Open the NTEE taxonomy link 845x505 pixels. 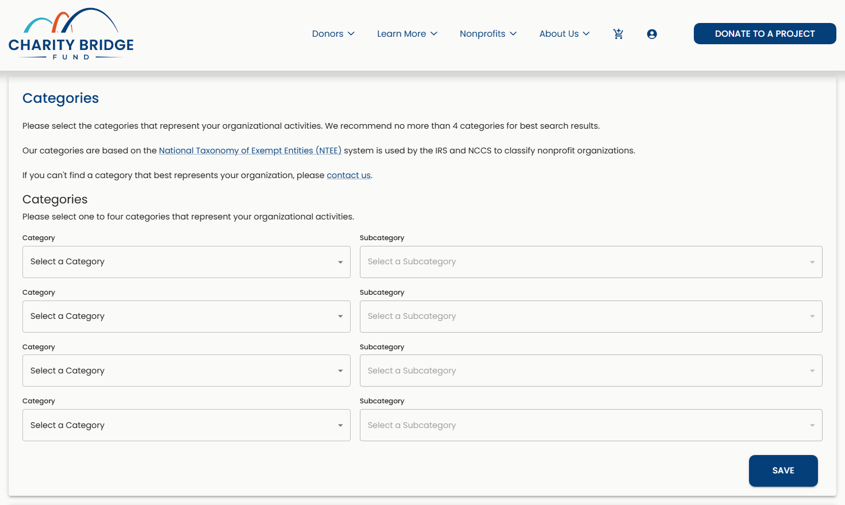pyautogui.click(x=250, y=151)
